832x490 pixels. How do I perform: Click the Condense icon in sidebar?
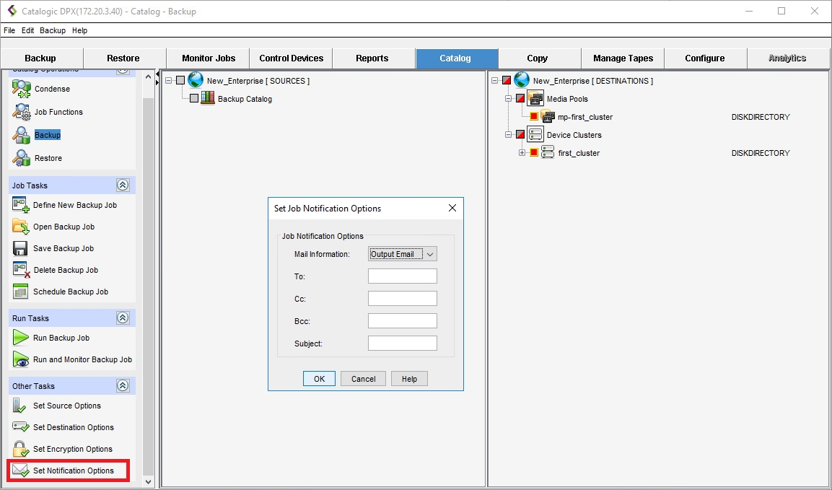(21, 89)
